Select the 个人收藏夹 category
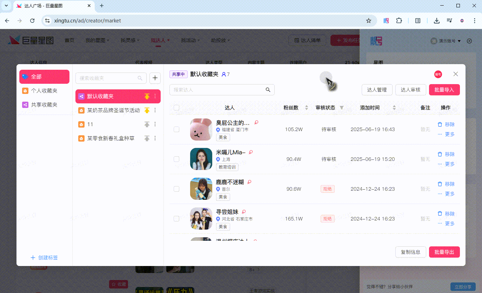The height and width of the screenshot is (293, 482). (44, 91)
